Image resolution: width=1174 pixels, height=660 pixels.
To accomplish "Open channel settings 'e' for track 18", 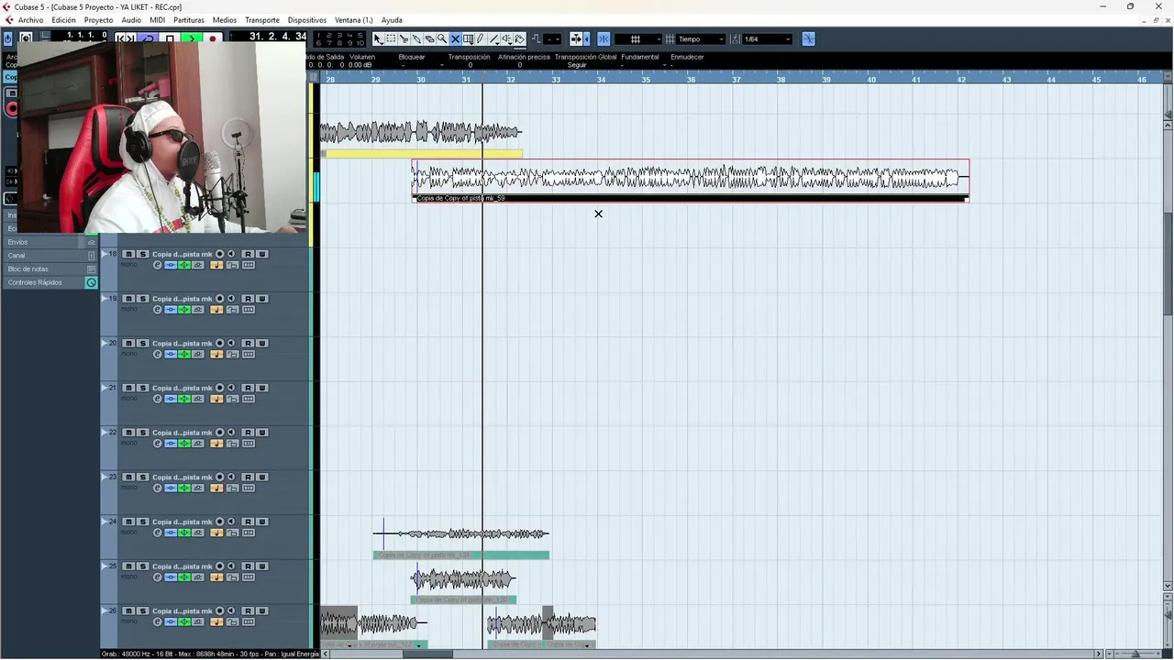I will coord(158,265).
